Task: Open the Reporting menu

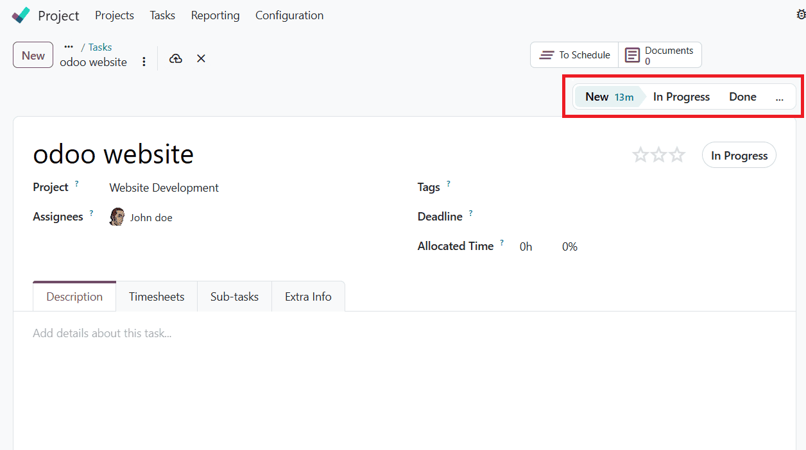Action: [x=215, y=15]
